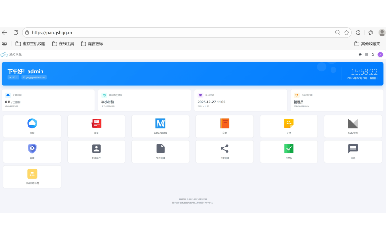Viewport: 386px width, 241px height.
Task: Open the file management document tile
Action: (x=160, y=151)
